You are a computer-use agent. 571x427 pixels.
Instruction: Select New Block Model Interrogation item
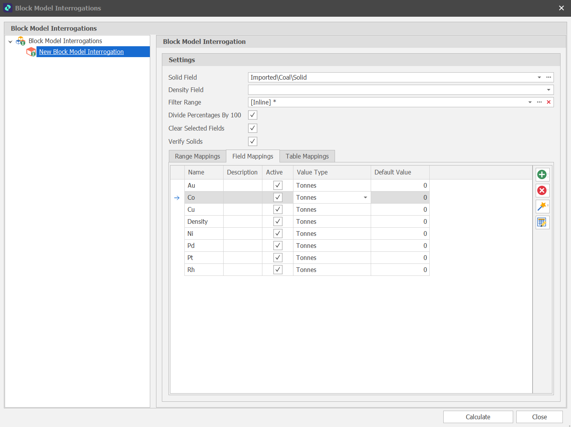82,52
